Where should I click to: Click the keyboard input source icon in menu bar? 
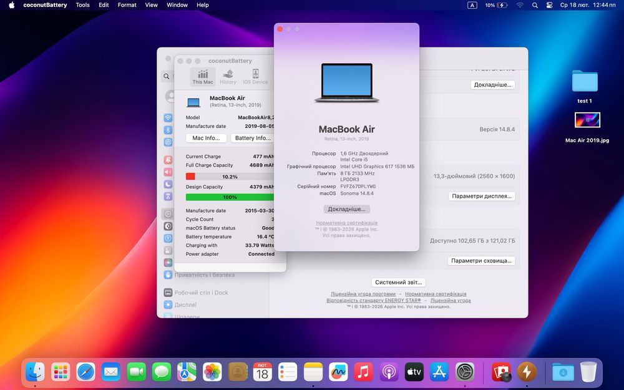click(472, 5)
